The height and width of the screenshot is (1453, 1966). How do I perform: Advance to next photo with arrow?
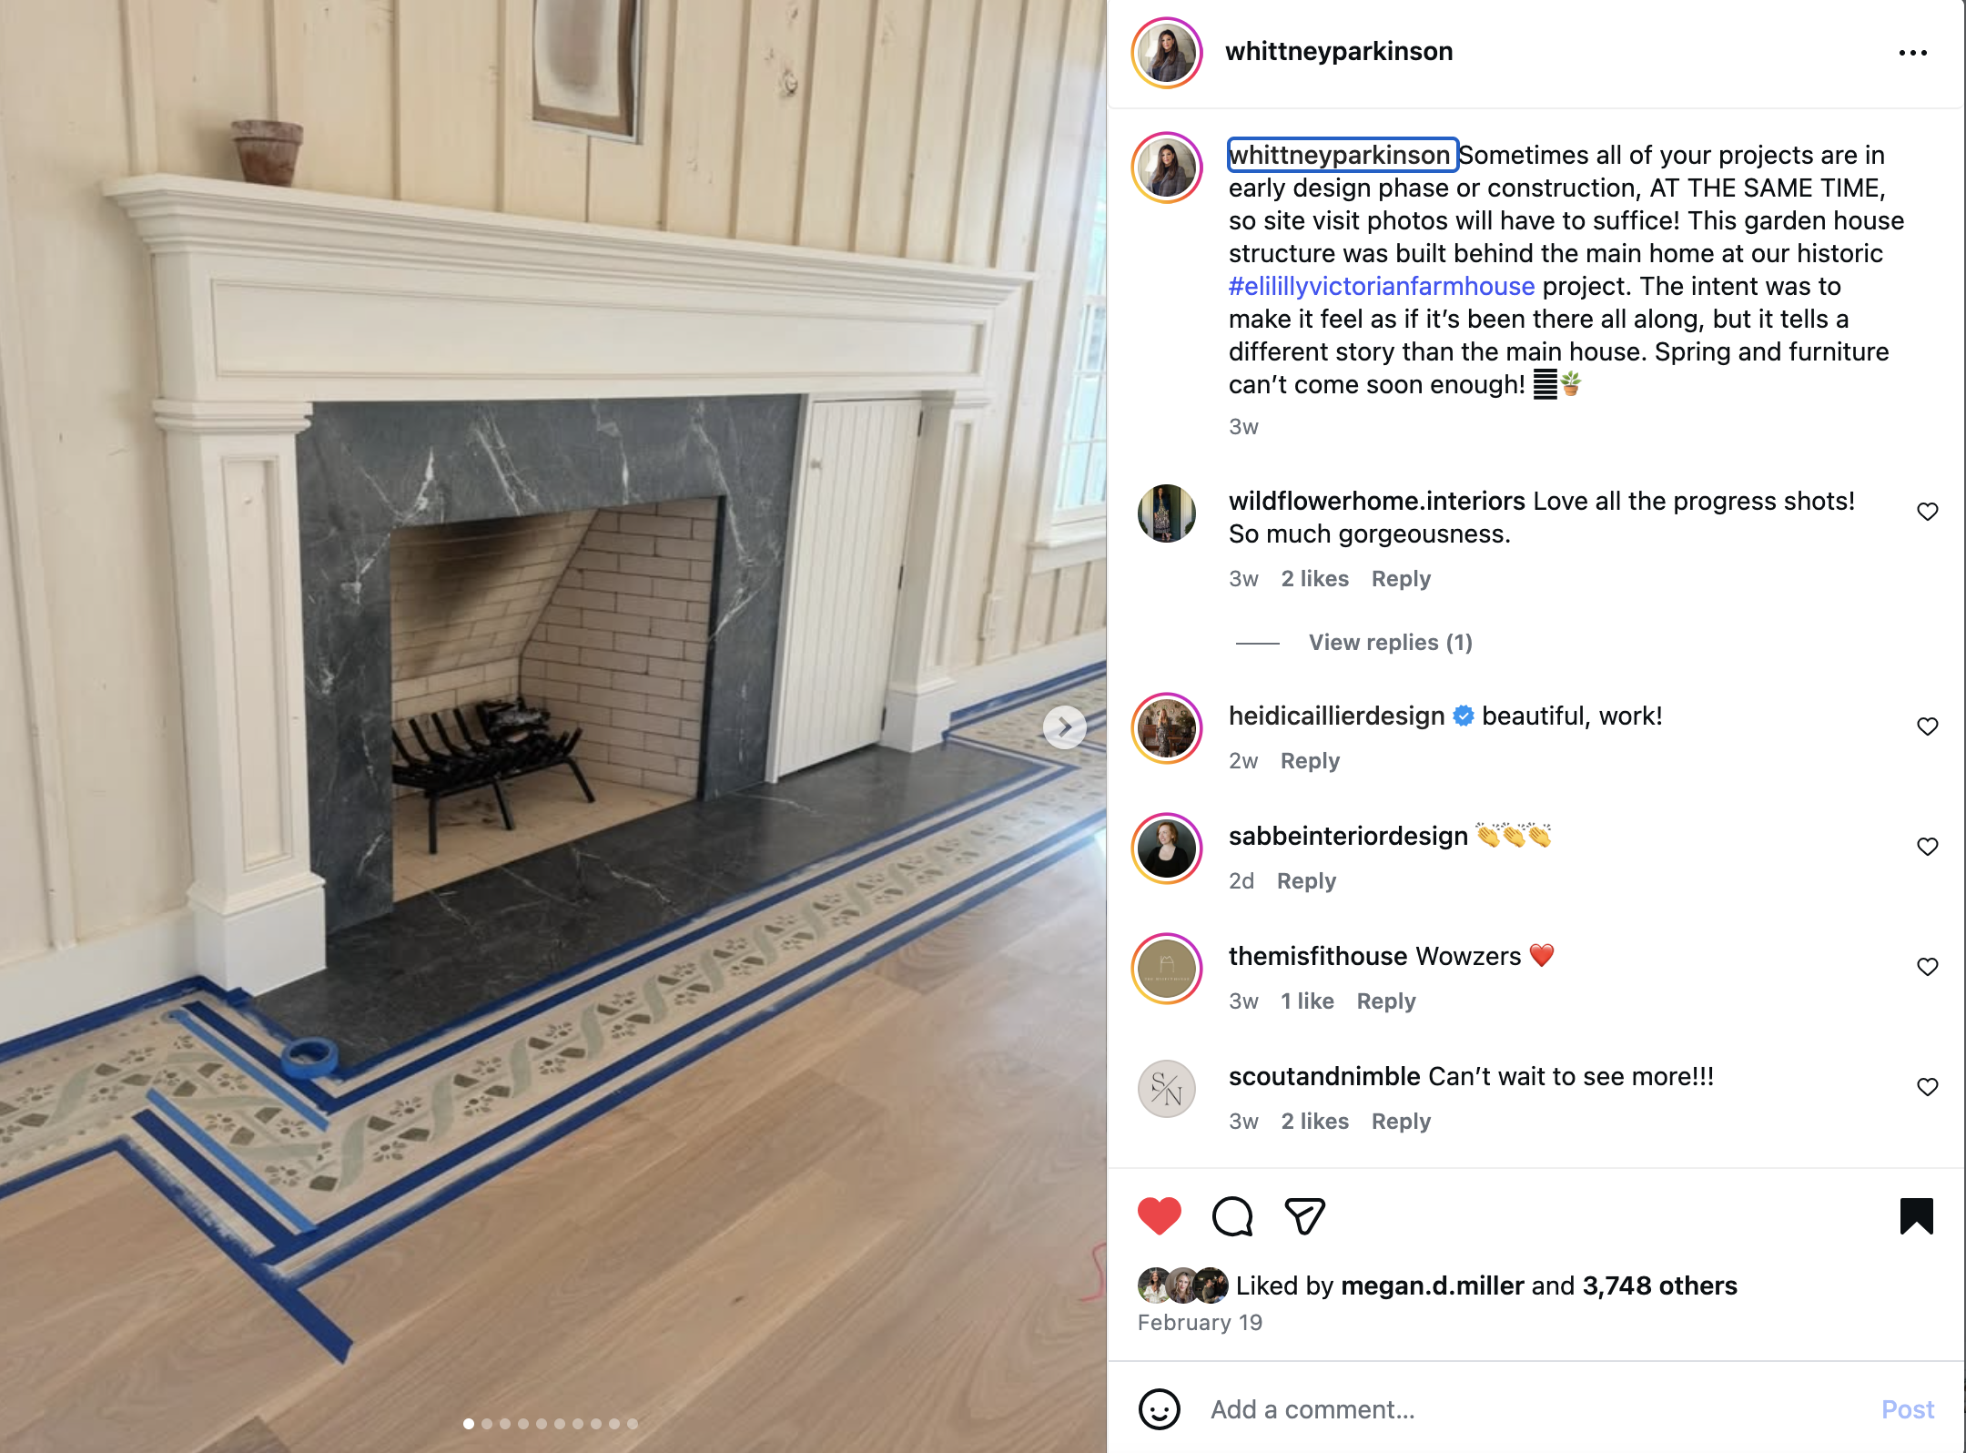(x=1064, y=727)
